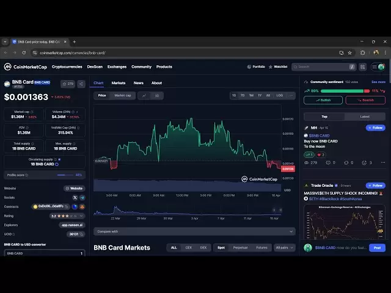Click the comment icon on MH post

tap(328, 163)
